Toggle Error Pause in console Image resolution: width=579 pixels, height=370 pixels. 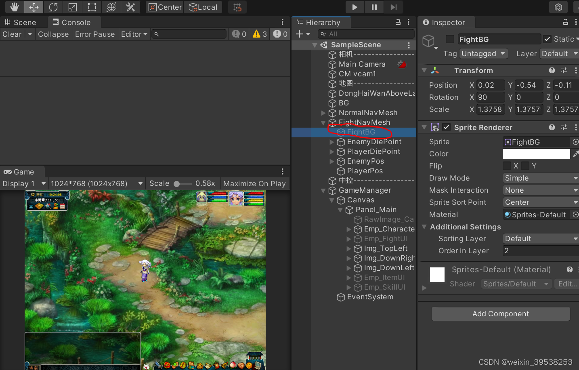pyautogui.click(x=95, y=34)
